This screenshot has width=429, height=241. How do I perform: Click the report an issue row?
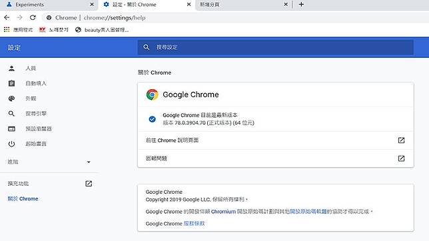point(276,158)
